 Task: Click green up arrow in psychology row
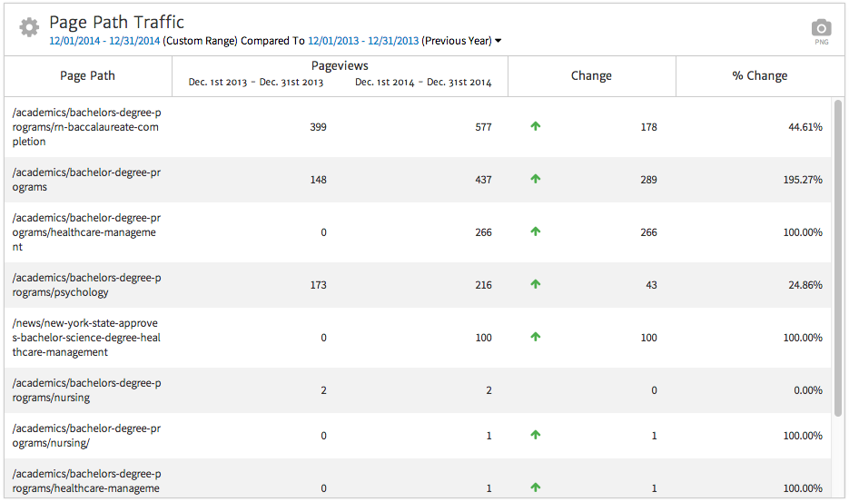coord(535,285)
